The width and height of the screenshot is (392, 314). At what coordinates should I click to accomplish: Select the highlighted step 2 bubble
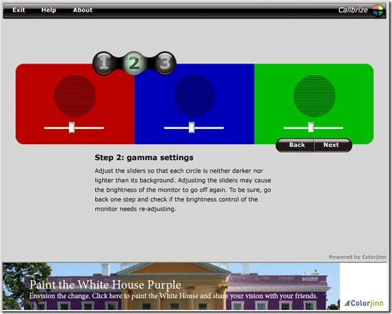pos(134,63)
